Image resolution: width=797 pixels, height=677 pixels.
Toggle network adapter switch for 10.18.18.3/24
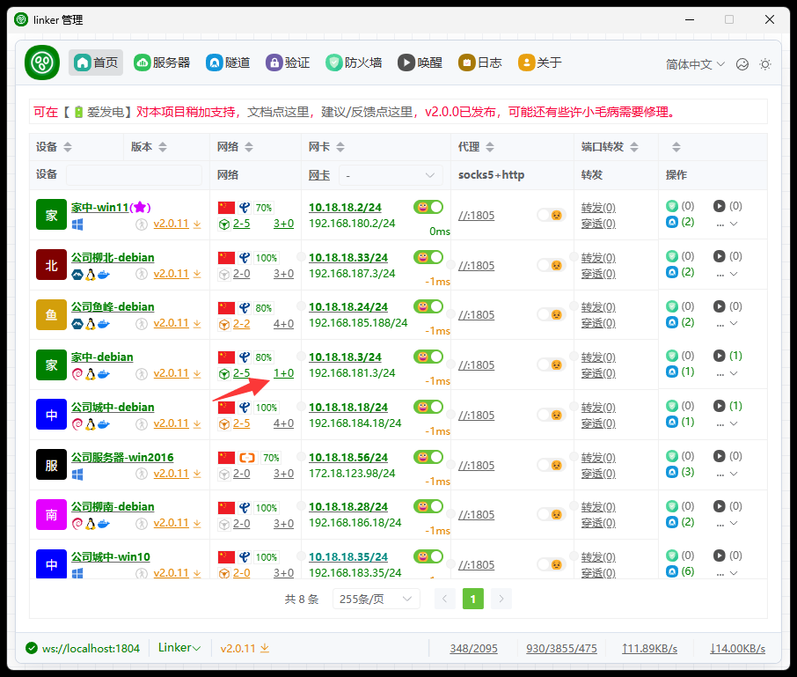pyautogui.click(x=428, y=357)
